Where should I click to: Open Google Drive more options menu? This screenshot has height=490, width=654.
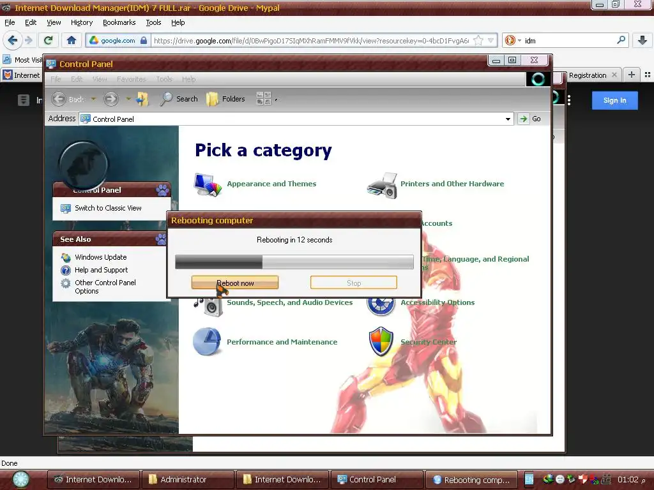tap(569, 100)
